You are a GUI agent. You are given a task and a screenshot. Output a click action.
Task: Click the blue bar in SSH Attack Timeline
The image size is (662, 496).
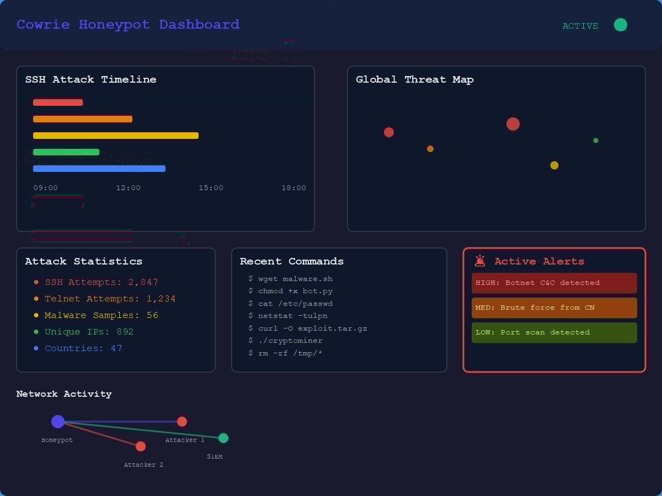click(99, 169)
